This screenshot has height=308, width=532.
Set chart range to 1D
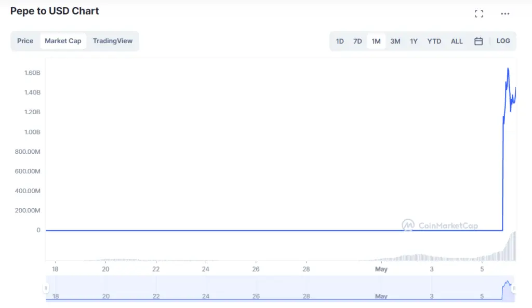tap(340, 42)
